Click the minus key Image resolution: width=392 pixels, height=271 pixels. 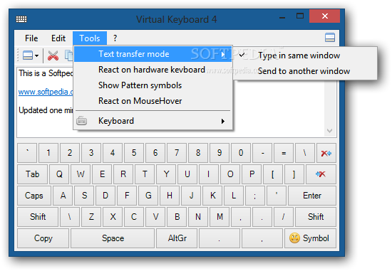(x=262, y=153)
